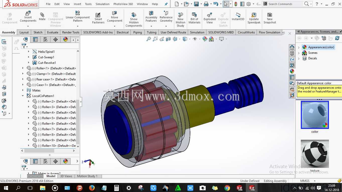Image resolution: width=342 pixels, height=192 pixels.
Task: Click the Zoom to Area icon
Action: coord(155,39)
